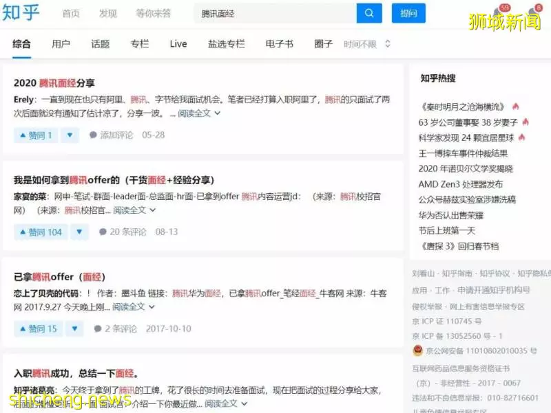
Task: Click the 刘看山 footer link
Action: 423,274
